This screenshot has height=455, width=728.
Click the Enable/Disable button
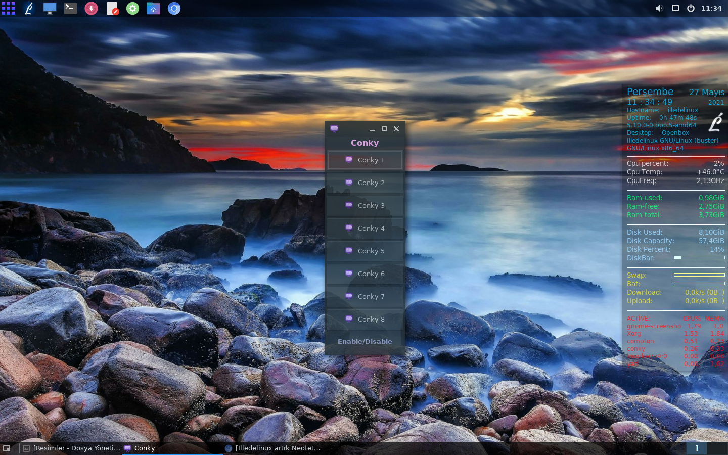tap(365, 341)
